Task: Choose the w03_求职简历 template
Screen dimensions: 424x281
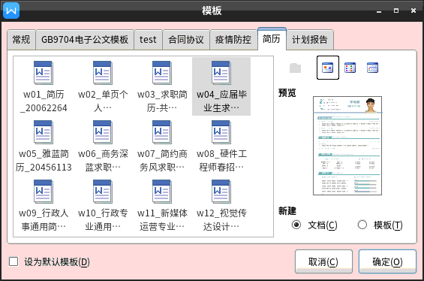Action: 162,86
